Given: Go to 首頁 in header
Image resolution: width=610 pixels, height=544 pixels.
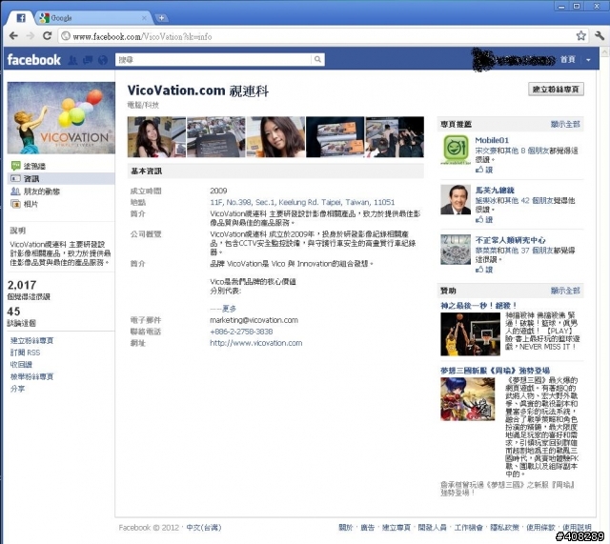Looking at the screenshot, I should 568,59.
